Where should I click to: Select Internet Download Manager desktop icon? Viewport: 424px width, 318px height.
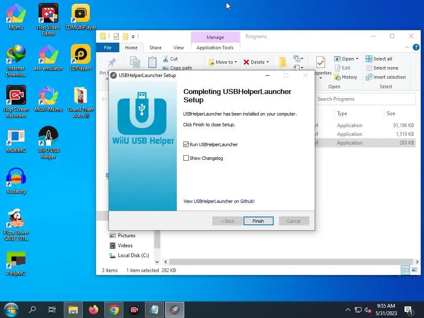[x=16, y=60]
